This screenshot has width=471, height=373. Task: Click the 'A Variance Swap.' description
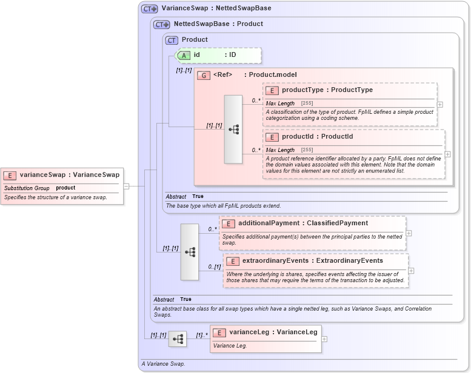pos(163,364)
